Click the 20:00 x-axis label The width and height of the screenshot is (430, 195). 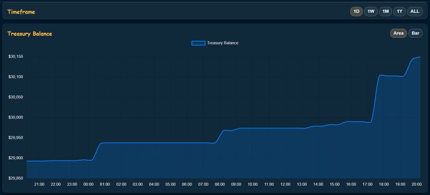(x=417, y=184)
